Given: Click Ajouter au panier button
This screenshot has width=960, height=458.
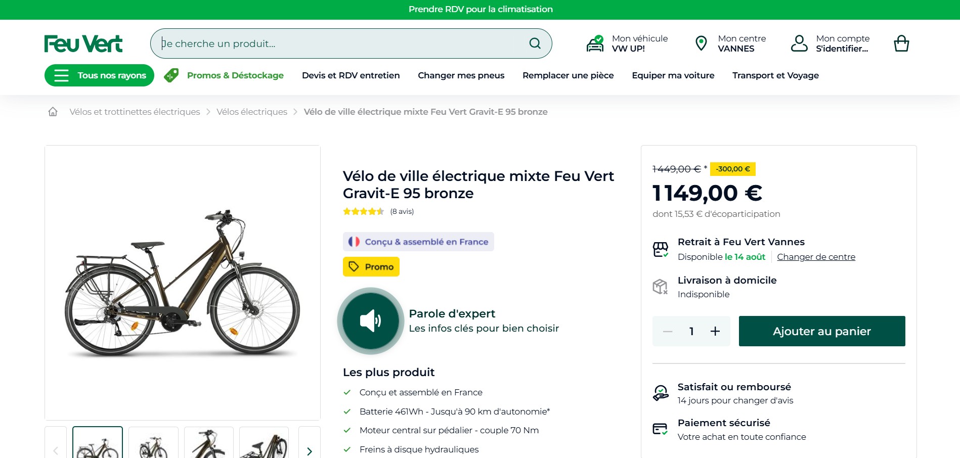Looking at the screenshot, I should [822, 331].
